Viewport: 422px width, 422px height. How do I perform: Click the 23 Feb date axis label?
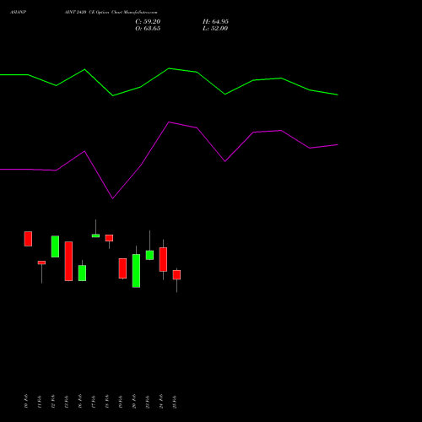pyautogui.click(x=148, y=401)
